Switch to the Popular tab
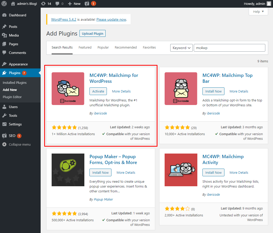Screen dimensions: 273x233 tap(103, 48)
